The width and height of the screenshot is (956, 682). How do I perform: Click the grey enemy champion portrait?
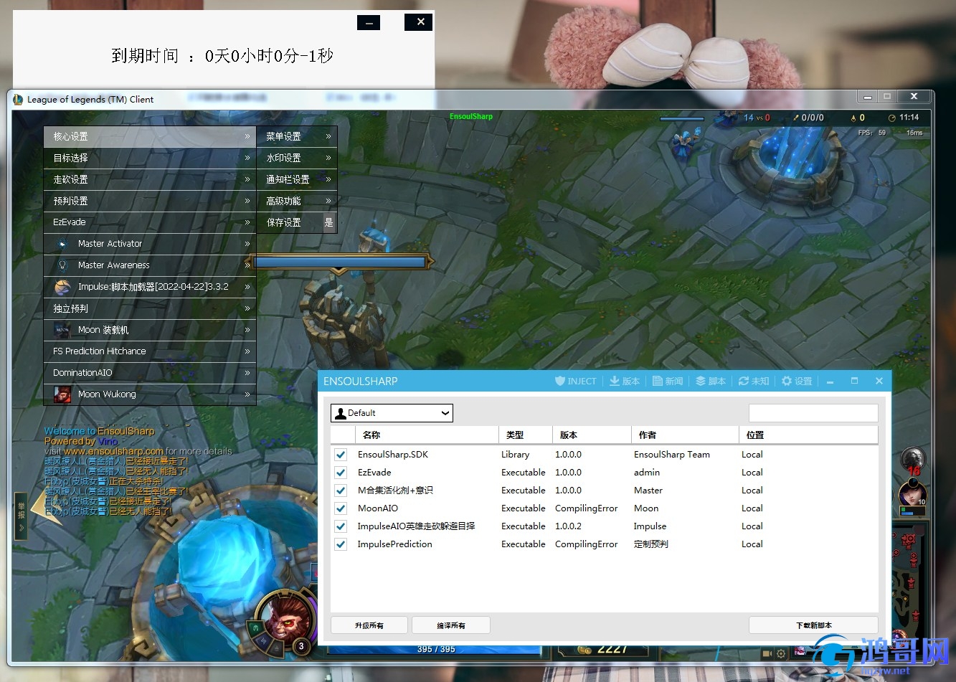click(912, 459)
